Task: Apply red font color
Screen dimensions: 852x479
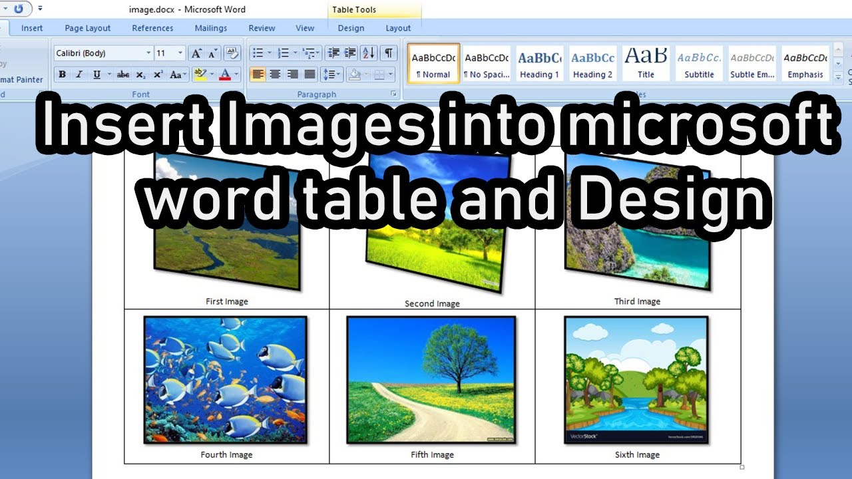Action: [x=225, y=75]
